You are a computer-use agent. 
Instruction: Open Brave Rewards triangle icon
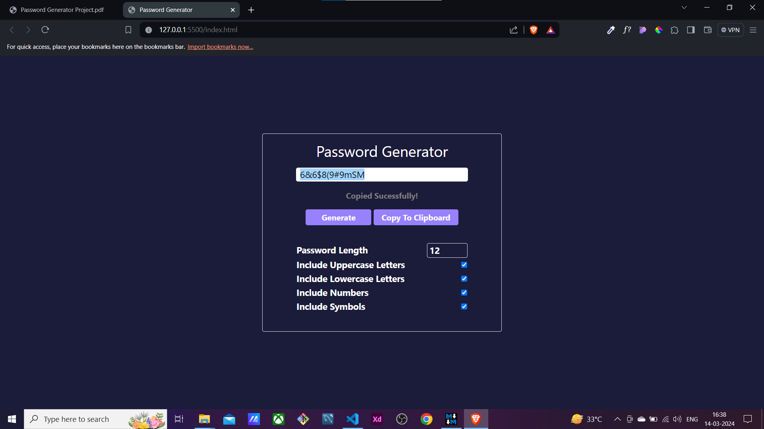pyautogui.click(x=550, y=30)
